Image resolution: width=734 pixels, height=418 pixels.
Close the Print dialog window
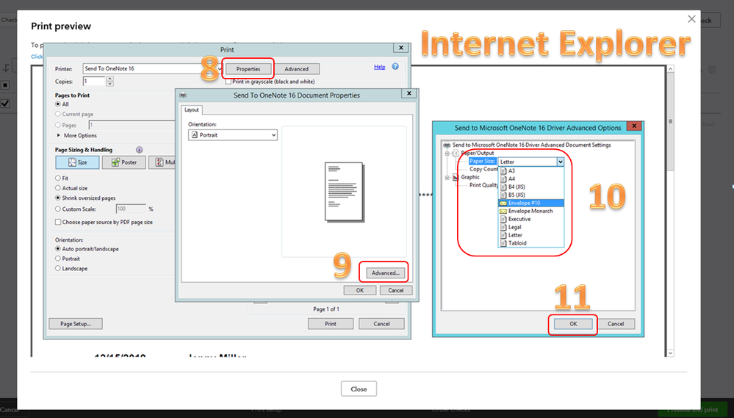[400, 48]
